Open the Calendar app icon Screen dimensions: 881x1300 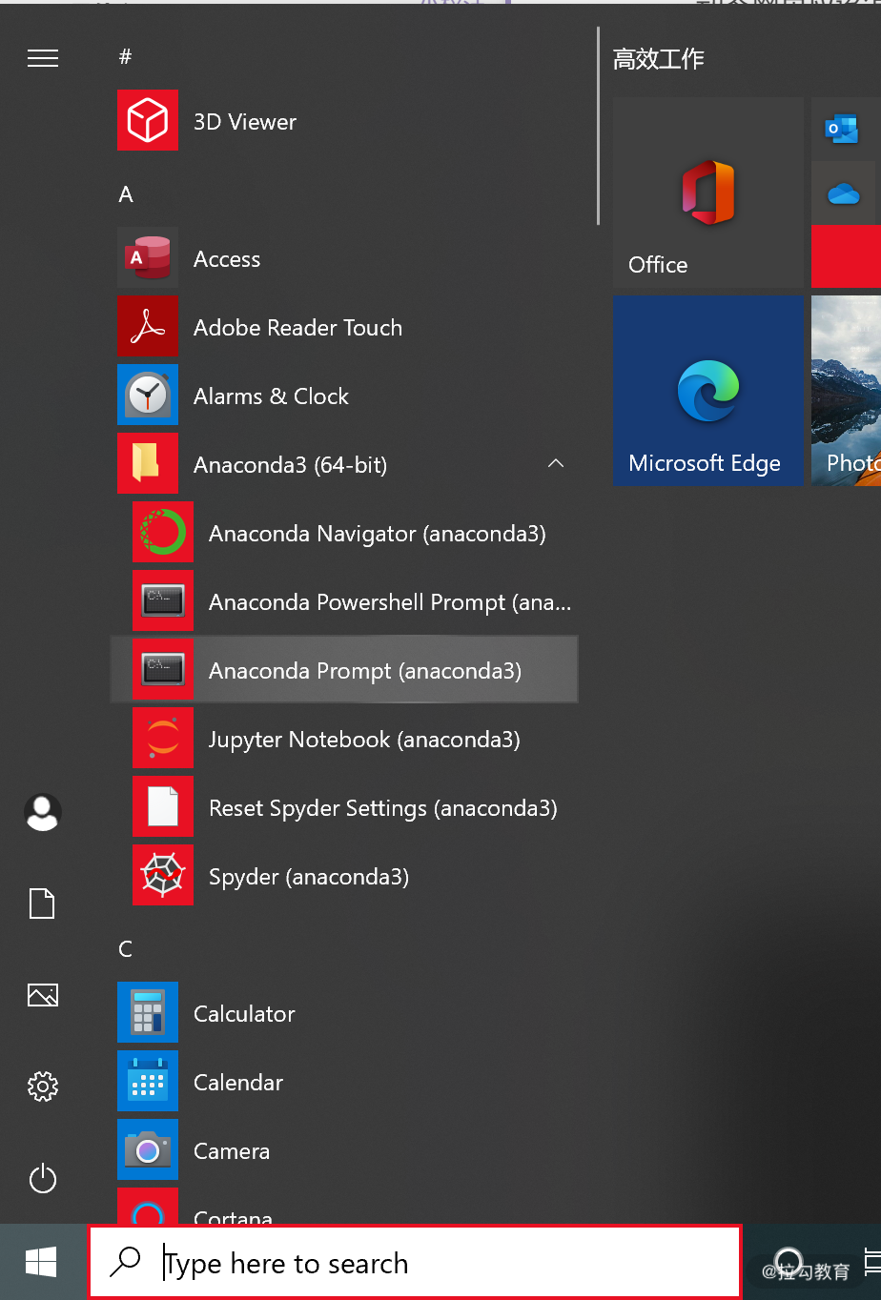[x=148, y=1081]
